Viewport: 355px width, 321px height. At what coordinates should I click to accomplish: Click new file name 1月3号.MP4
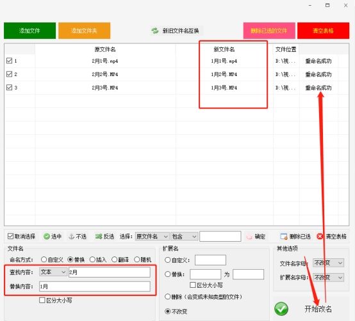(224, 88)
